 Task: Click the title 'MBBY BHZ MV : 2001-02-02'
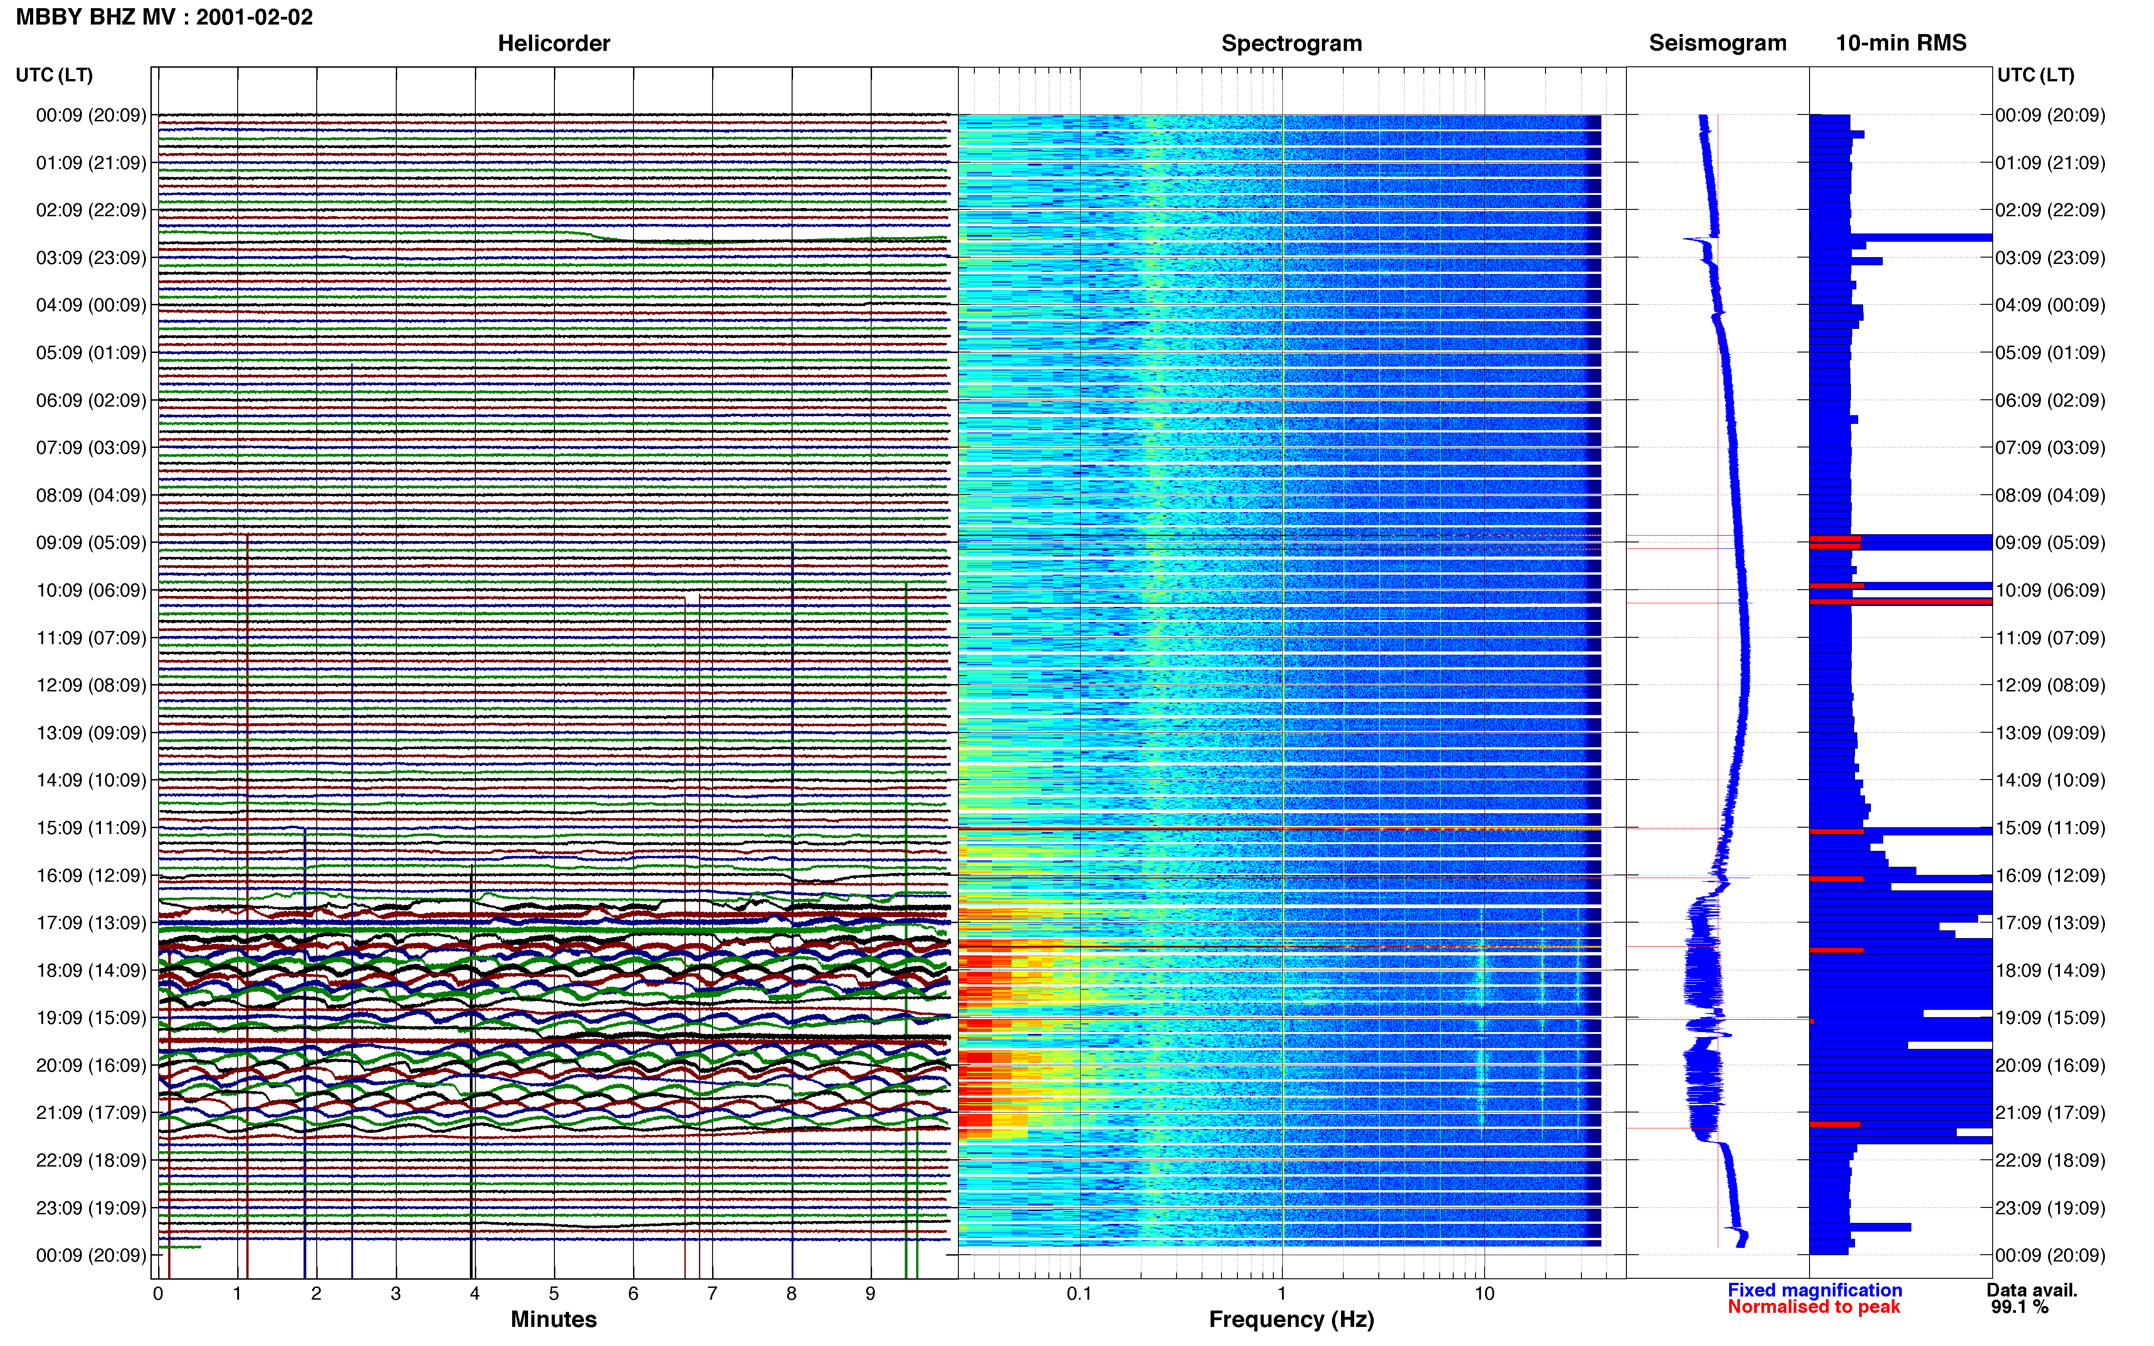coord(165,17)
